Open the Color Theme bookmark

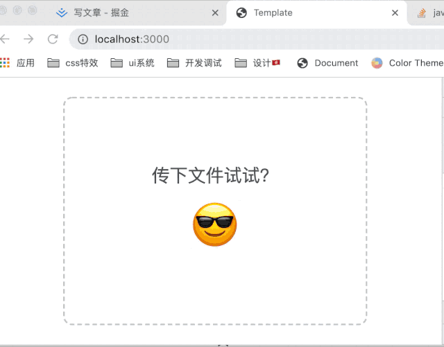pyautogui.click(x=407, y=63)
